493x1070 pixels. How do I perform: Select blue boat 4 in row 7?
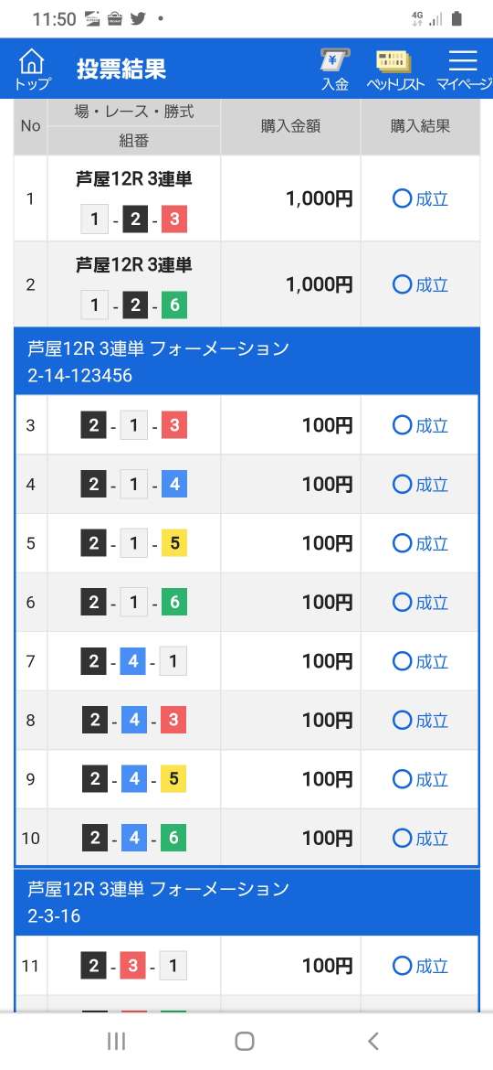point(134,660)
